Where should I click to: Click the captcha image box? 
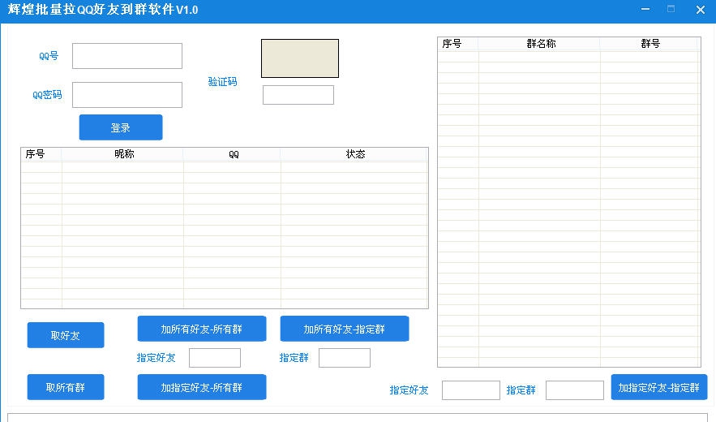click(300, 58)
